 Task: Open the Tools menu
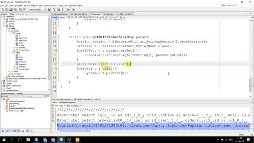point(66,6)
